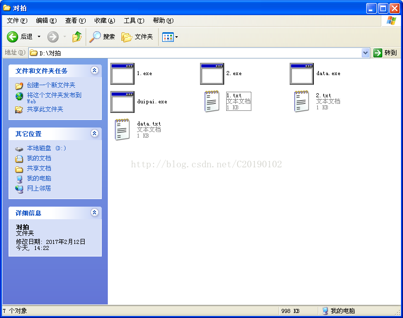Select the data.txt notepad document icon

click(122, 130)
